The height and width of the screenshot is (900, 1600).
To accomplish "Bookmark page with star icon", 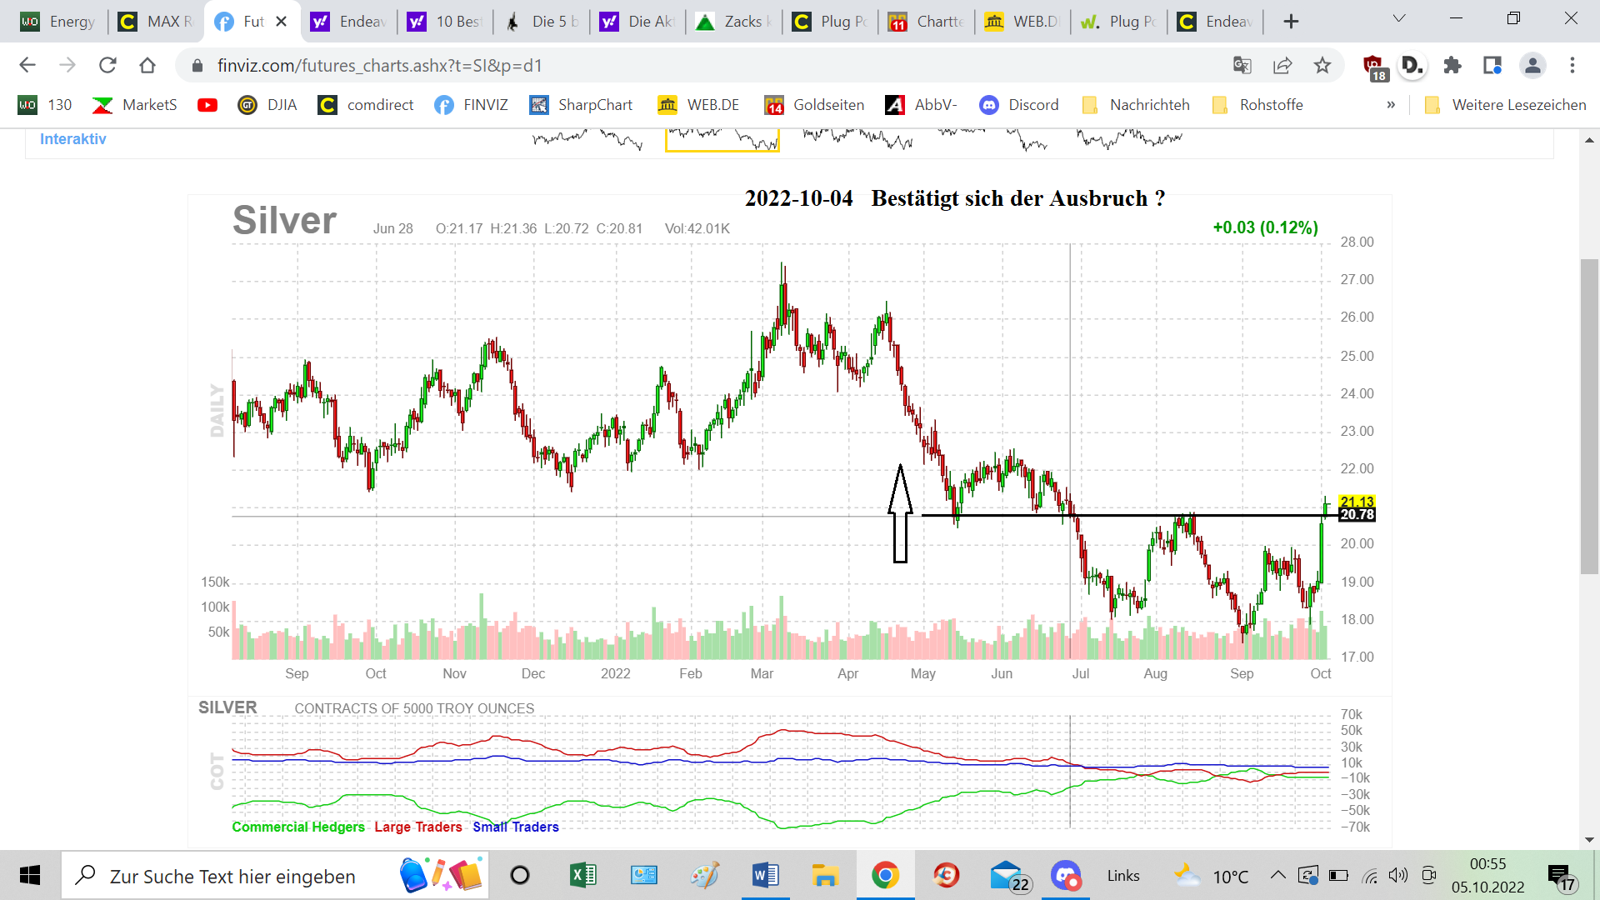I will pos(1322,65).
